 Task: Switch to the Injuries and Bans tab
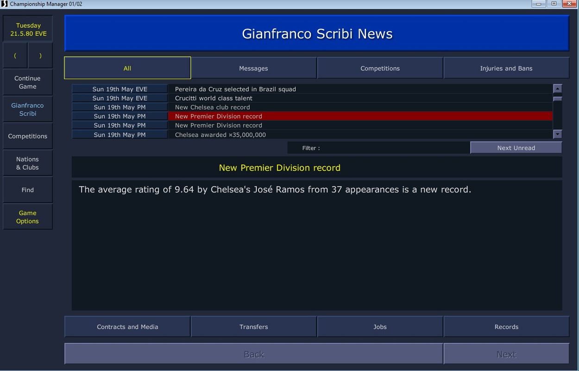point(506,68)
